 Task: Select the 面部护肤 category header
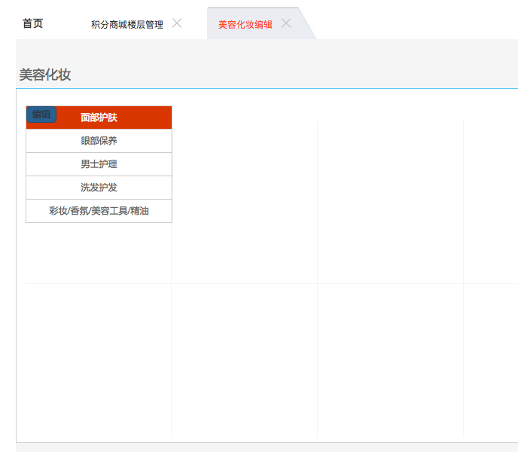pyautogui.click(x=99, y=118)
